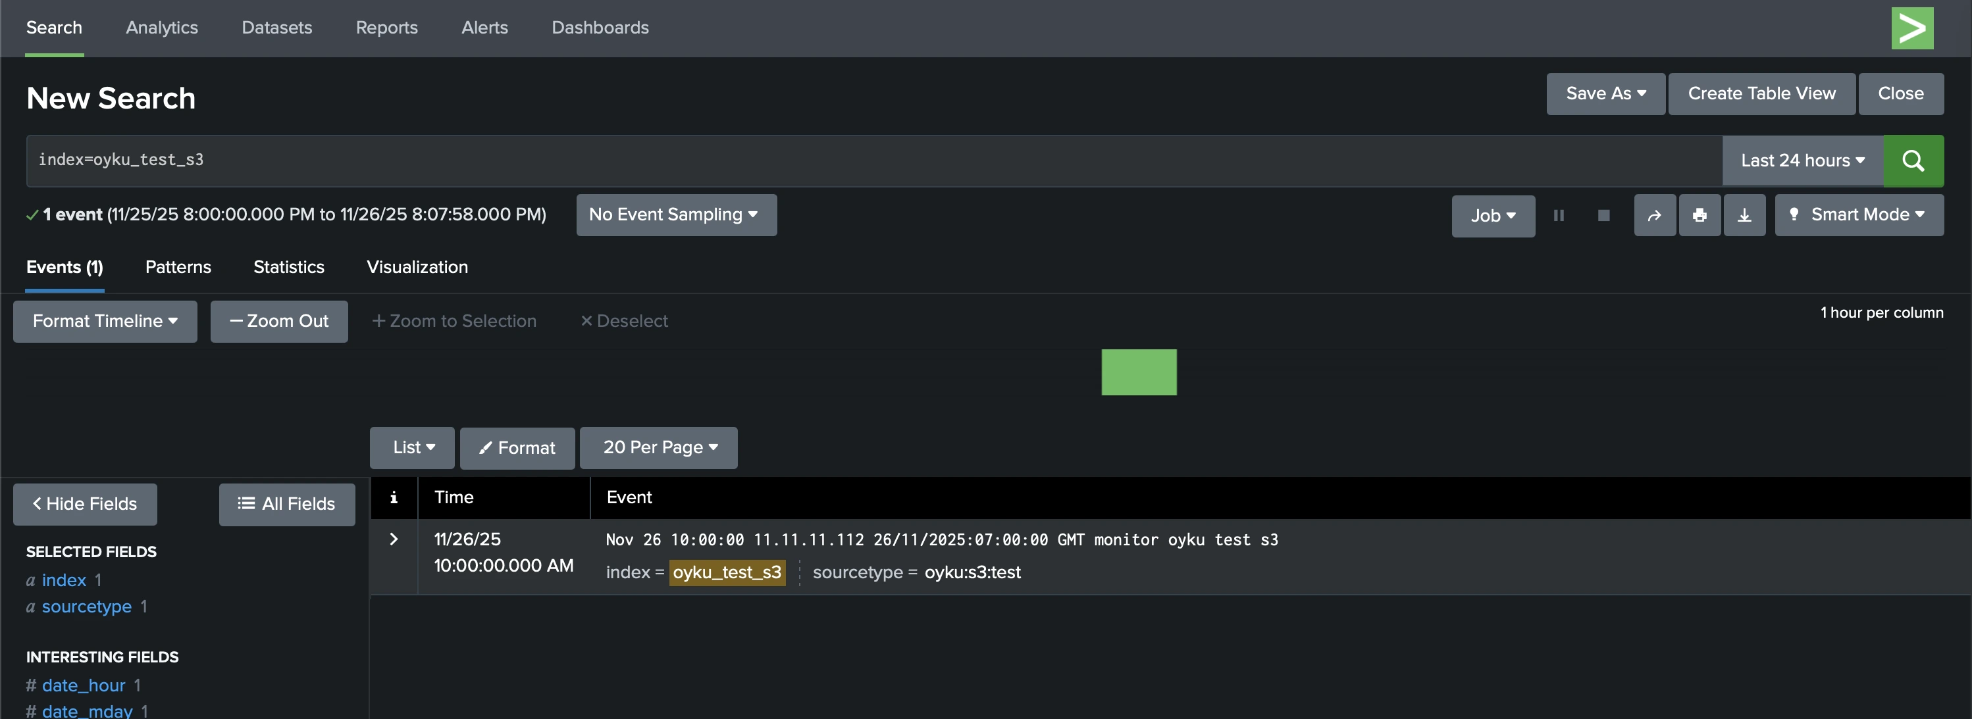This screenshot has width=1972, height=719.
Task: Hide Fields in the sidebar
Action: [84, 503]
